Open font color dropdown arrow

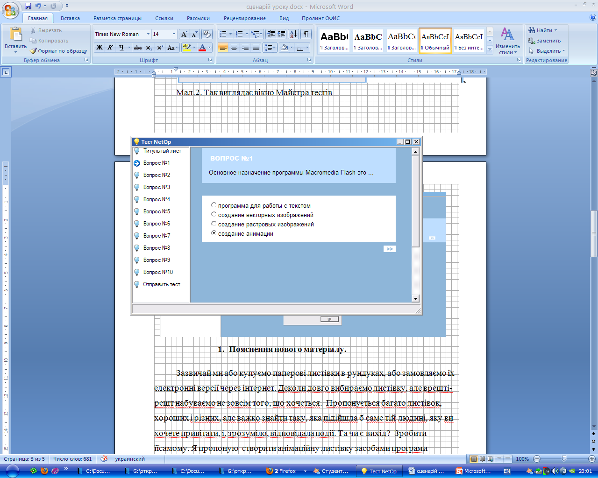(x=209, y=48)
